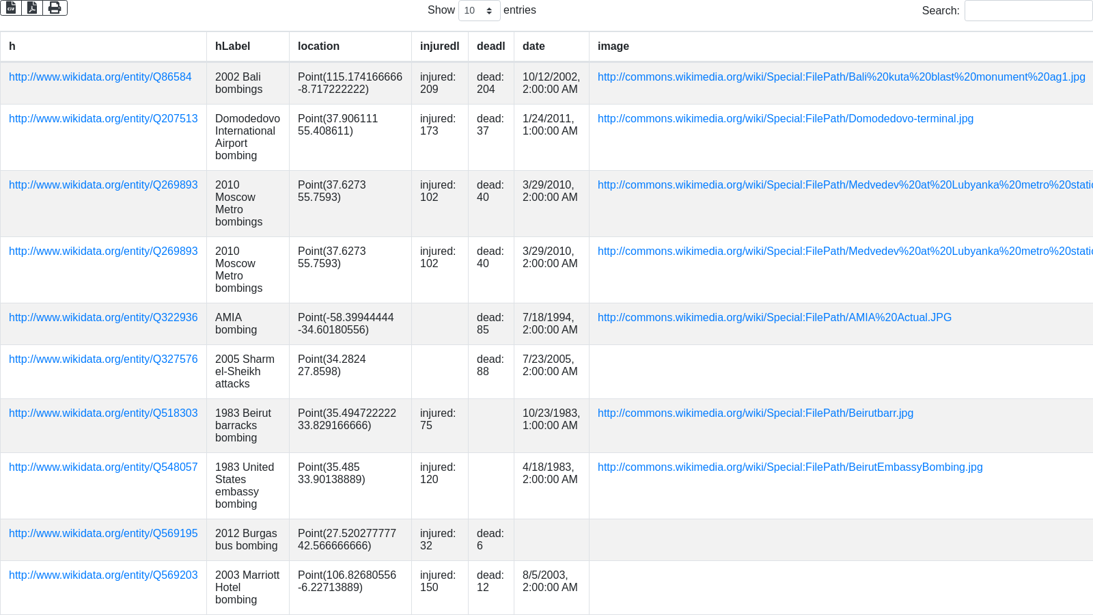Sort by the injuredl column header
Image resolution: width=1093 pixels, height=615 pixels.
[439, 46]
